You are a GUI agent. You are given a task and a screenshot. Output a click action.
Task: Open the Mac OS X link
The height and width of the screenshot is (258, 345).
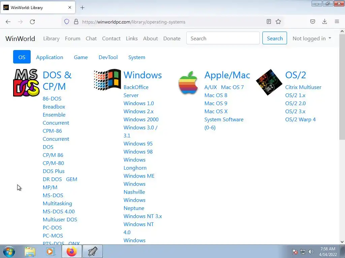[x=216, y=112]
